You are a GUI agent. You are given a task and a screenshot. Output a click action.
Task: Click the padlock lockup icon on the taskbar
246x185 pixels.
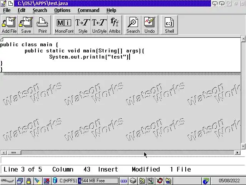[28, 181]
